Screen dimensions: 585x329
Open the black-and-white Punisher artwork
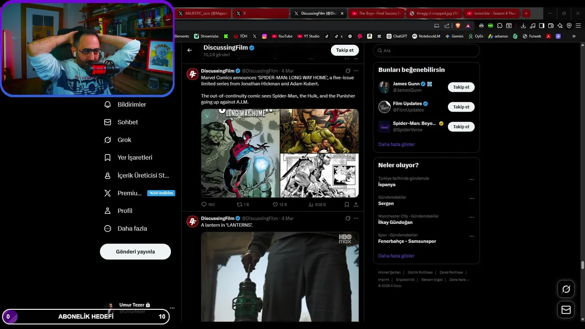coord(319,175)
